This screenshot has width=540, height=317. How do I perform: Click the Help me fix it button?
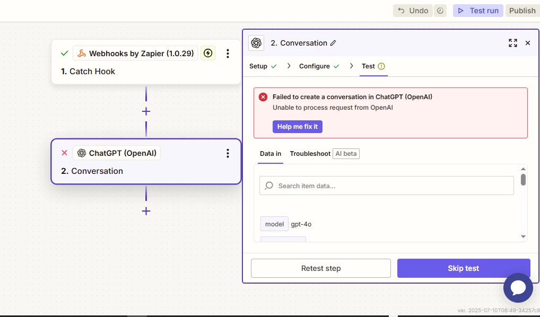(298, 127)
